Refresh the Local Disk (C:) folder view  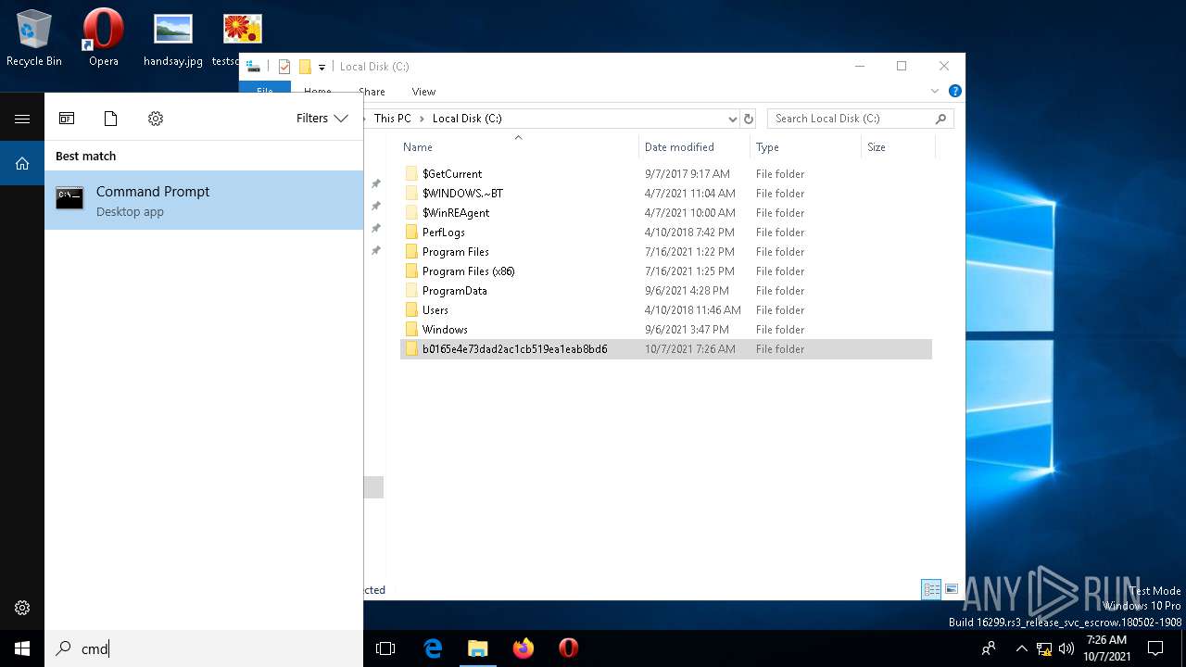(x=749, y=119)
